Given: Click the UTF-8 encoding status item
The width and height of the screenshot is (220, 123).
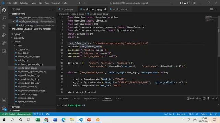Looking at the screenshot, I should pyautogui.click(x=190, y=114).
